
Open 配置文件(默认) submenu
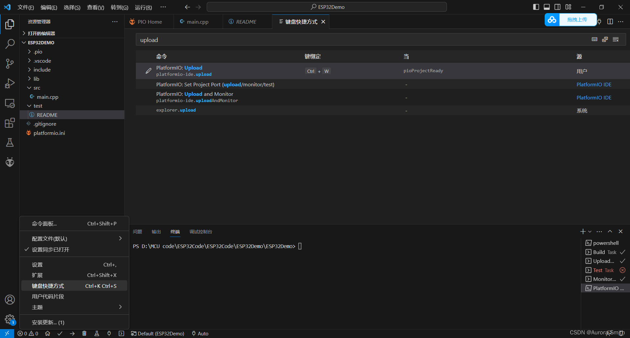(x=74, y=239)
